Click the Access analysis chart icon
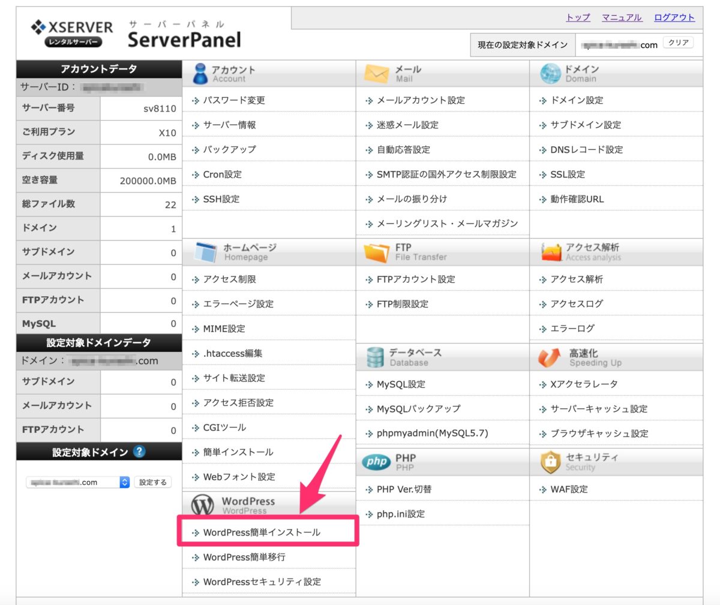This screenshot has height=605, width=720. click(551, 252)
